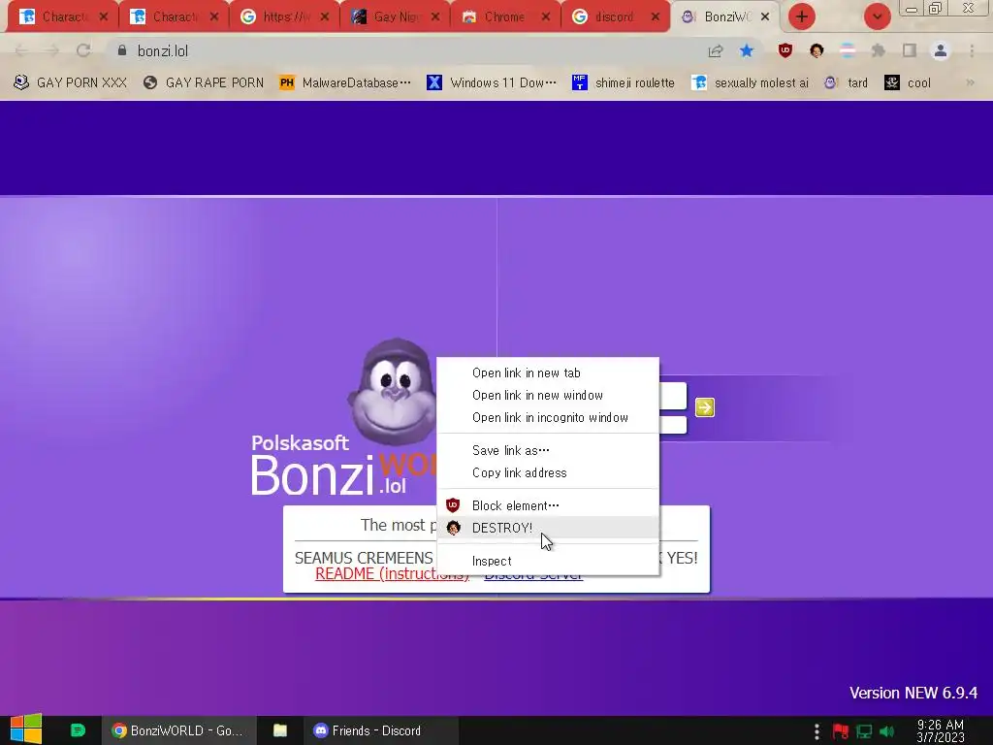Open the cool bookmark

(x=908, y=83)
